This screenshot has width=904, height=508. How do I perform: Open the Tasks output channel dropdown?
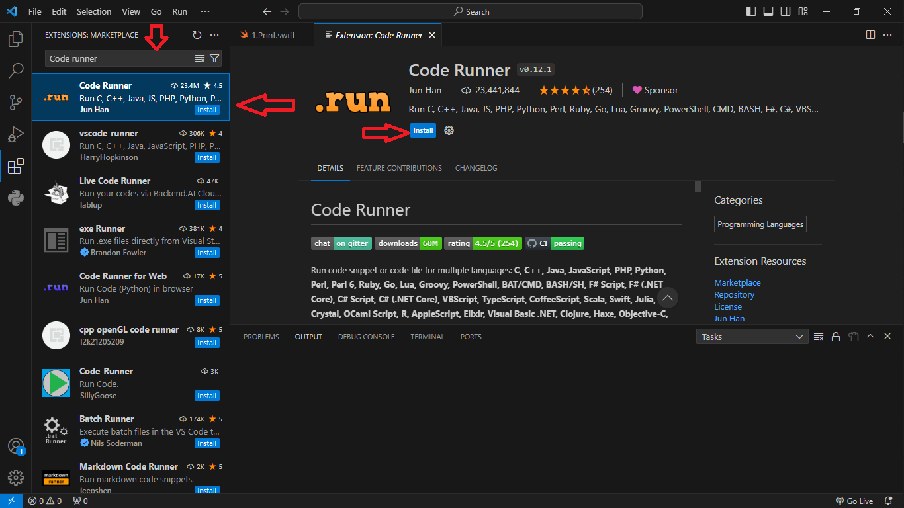(x=752, y=337)
